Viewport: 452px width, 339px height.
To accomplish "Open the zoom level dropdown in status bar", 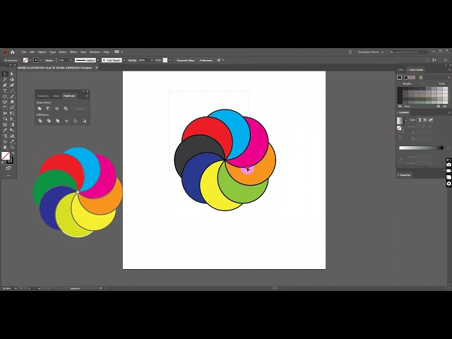I will point(16,288).
